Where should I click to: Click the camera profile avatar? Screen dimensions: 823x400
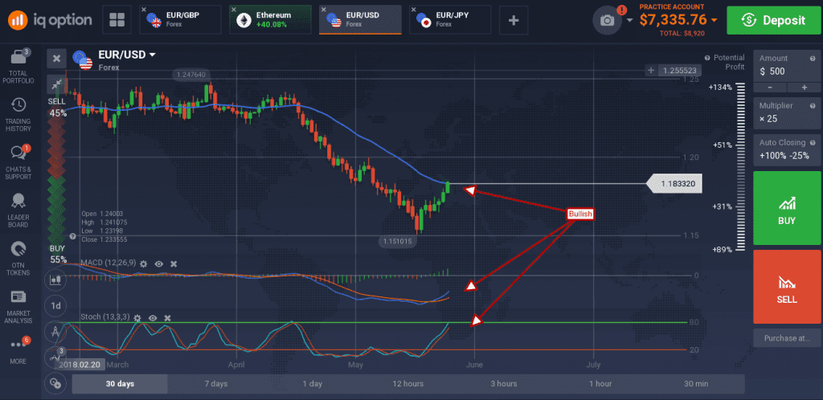tap(608, 20)
